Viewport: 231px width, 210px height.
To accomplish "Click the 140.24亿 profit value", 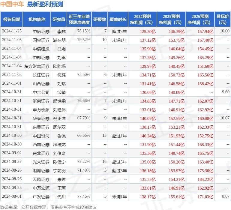I will (x=148, y=136).
